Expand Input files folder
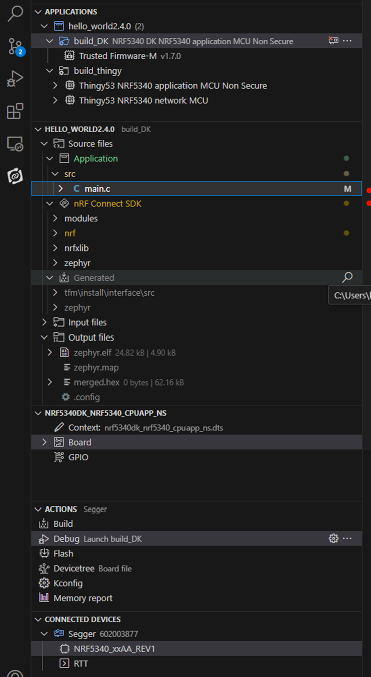The height and width of the screenshot is (677, 371). click(44, 322)
